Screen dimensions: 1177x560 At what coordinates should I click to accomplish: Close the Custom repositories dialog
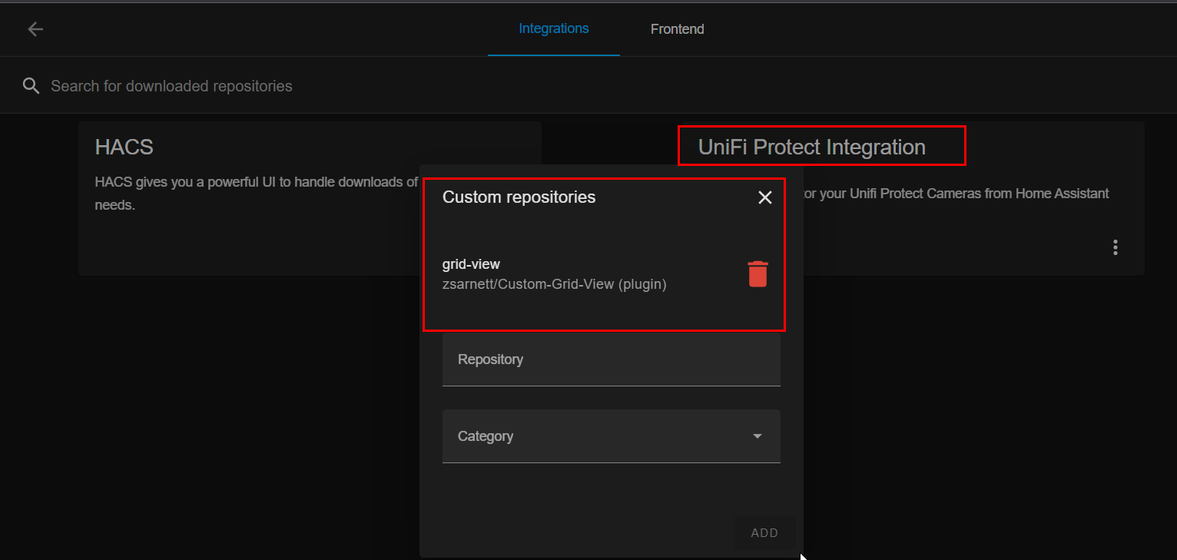[764, 197]
